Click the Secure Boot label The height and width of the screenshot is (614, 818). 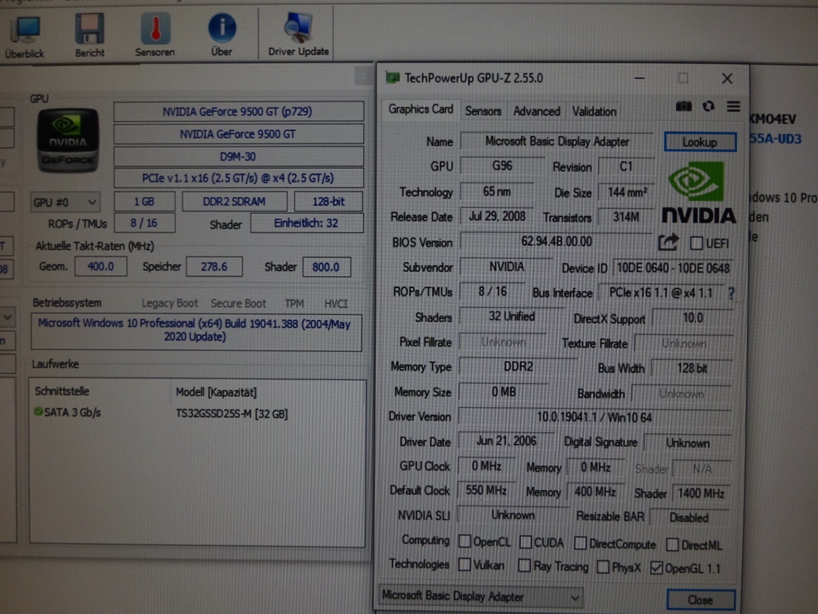(x=238, y=303)
